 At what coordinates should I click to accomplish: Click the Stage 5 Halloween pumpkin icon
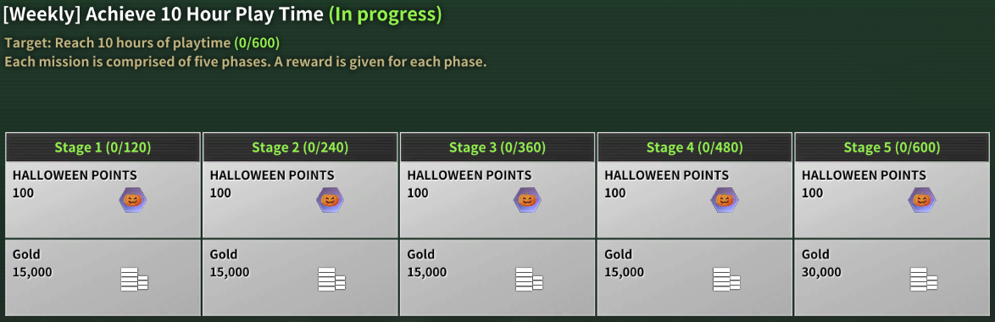(x=922, y=200)
